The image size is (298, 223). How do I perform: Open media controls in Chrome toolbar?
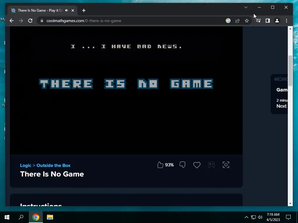click(x=258, y=21)
